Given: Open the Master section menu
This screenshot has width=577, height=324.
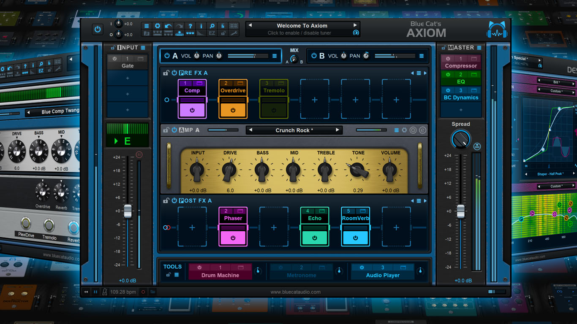Looking at the screenshot, I should point(479,48).
